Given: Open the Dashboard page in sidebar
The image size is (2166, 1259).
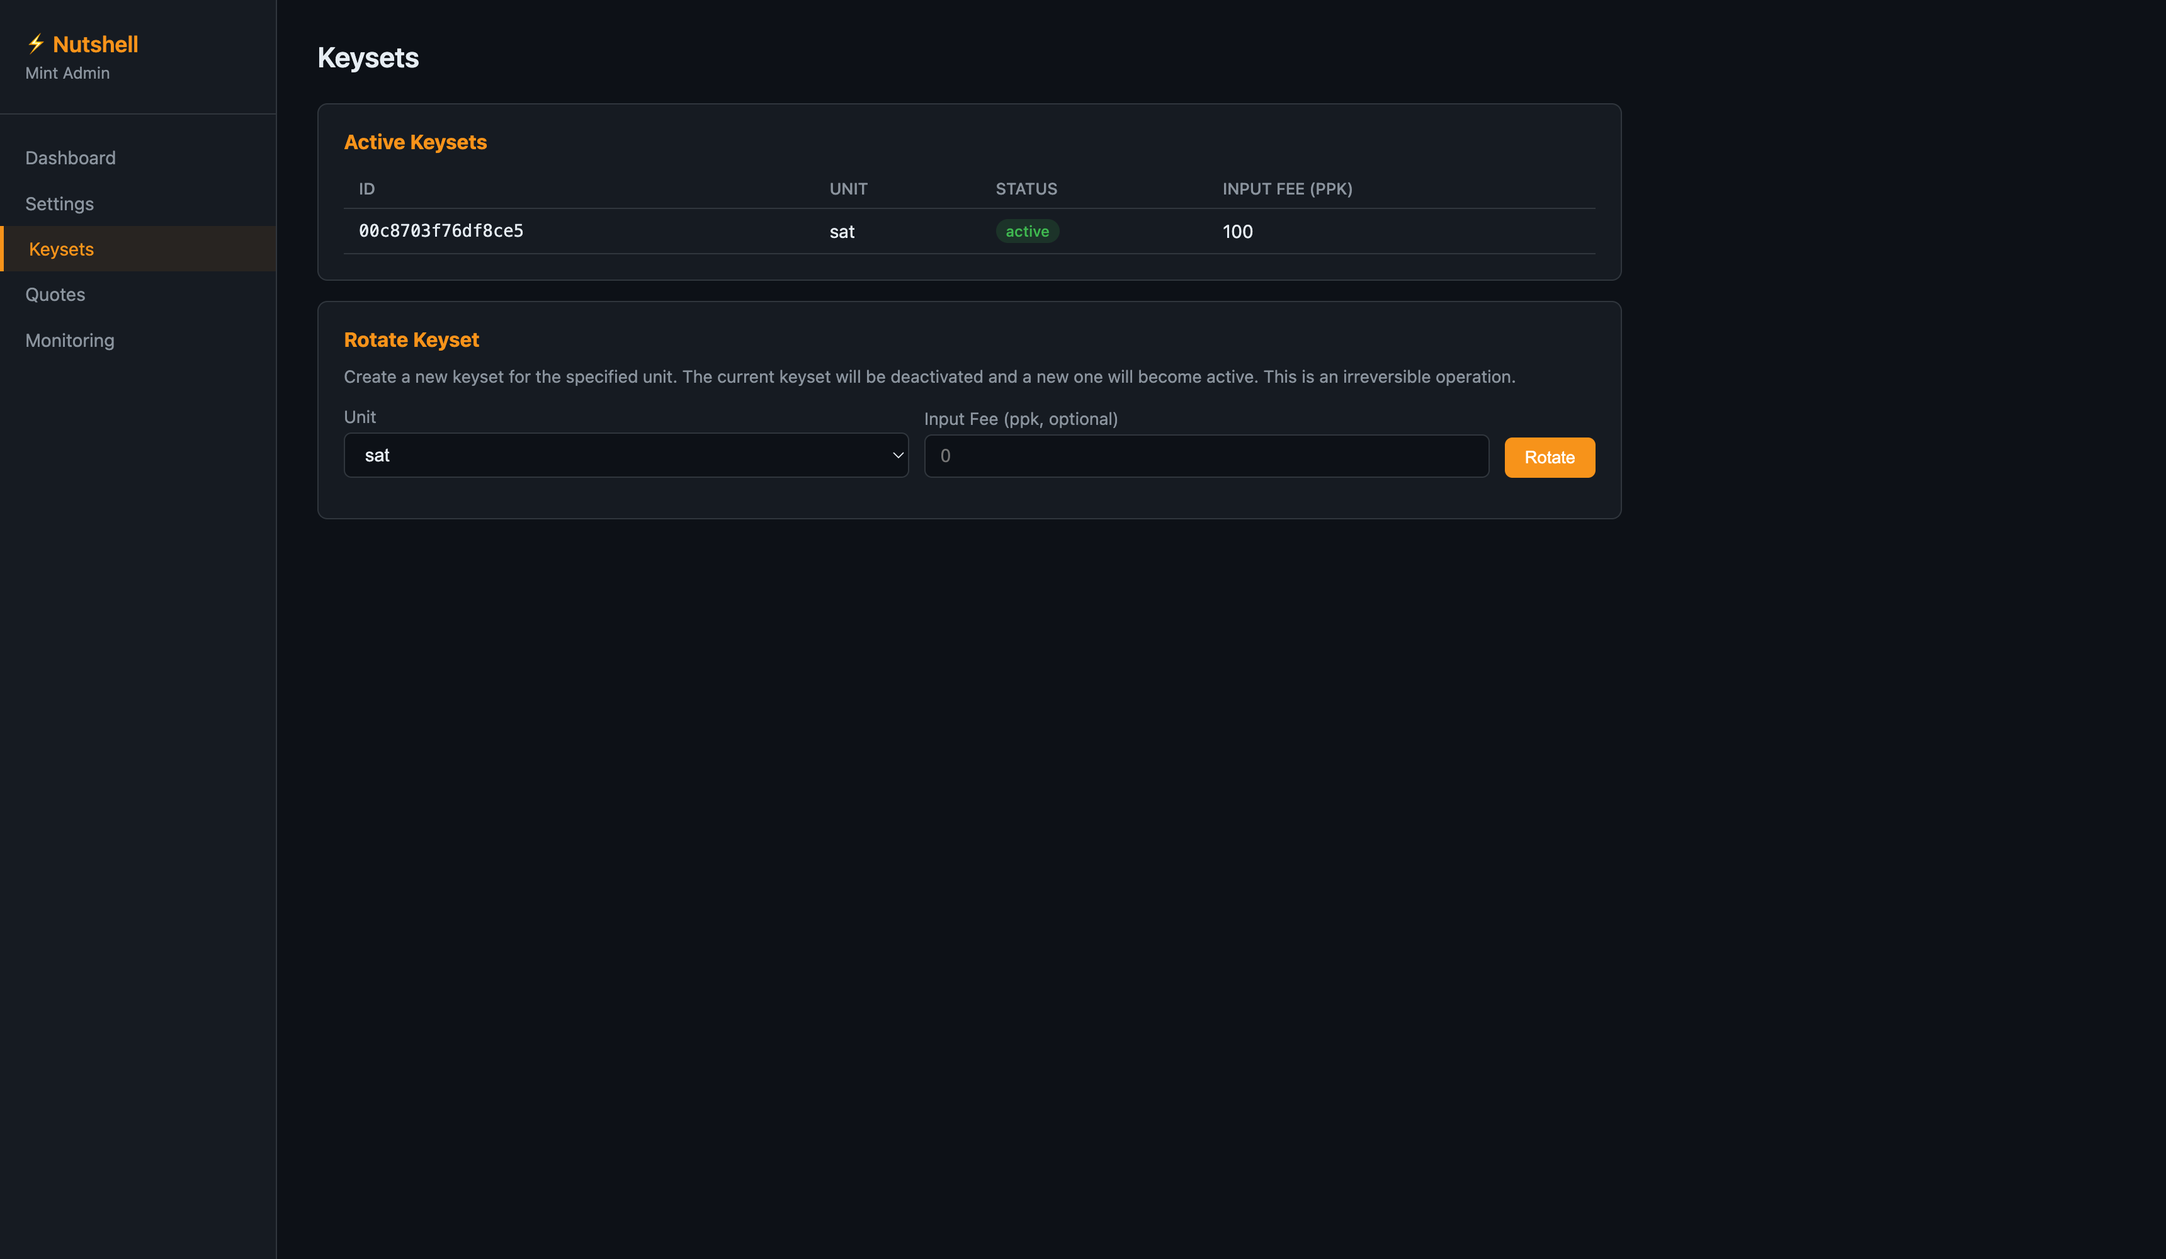Looking at the screenshot, I should click(71, 158).
